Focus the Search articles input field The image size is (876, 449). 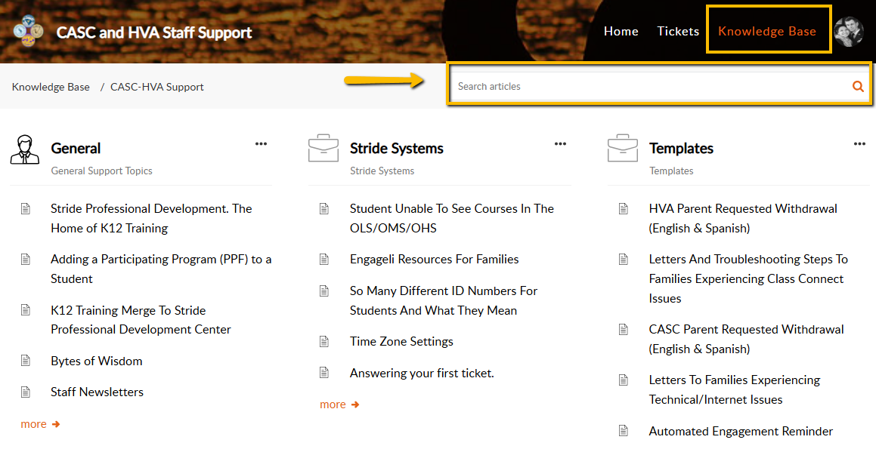point(651,87)
